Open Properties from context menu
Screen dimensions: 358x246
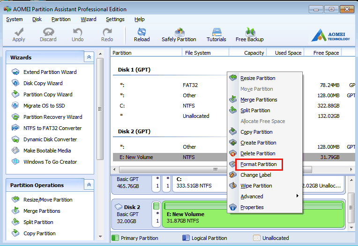click(x=265, y=207)
